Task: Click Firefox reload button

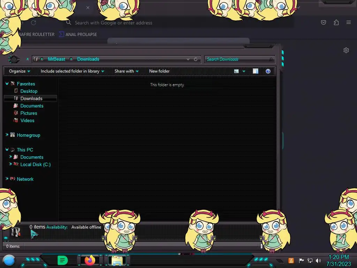Action: click(33, 23)
